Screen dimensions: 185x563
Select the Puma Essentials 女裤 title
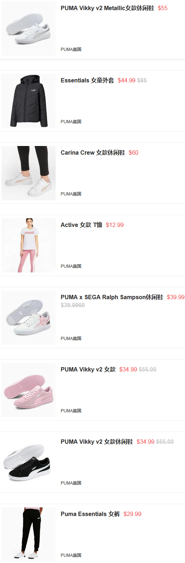(90, 514)
